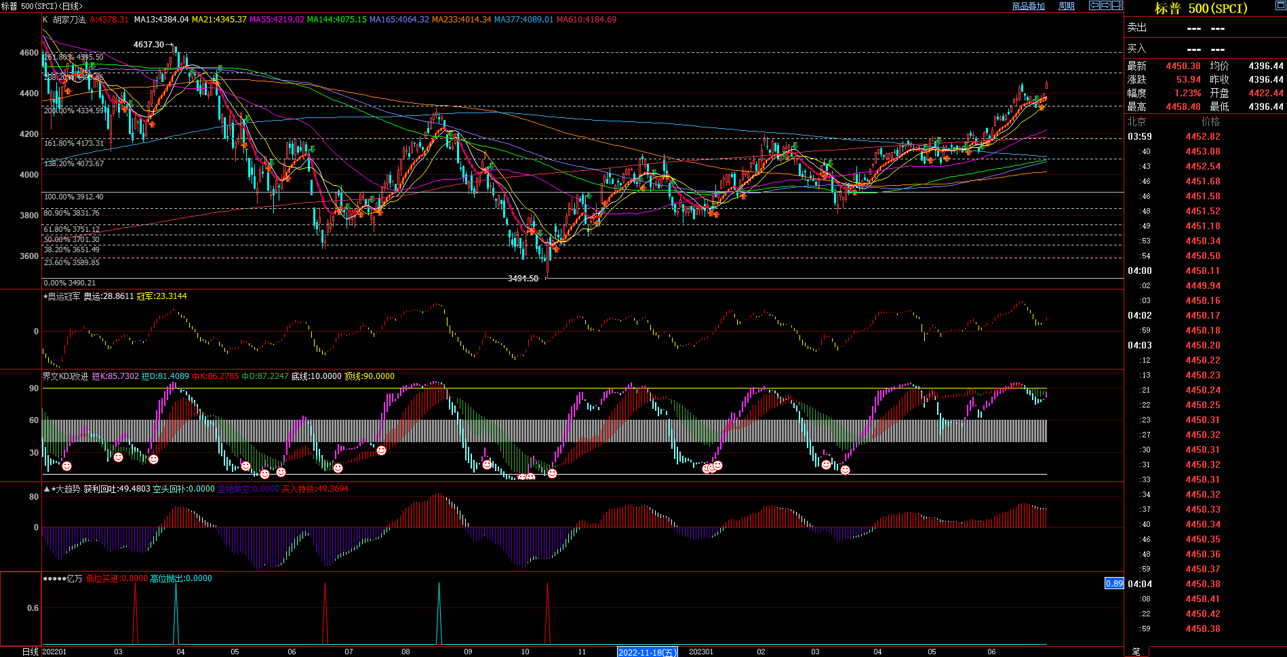The height and width of the screenshot is (657, 1287).
Task: Click a smiley marker on KD indicator
Action: click(66, 466)
